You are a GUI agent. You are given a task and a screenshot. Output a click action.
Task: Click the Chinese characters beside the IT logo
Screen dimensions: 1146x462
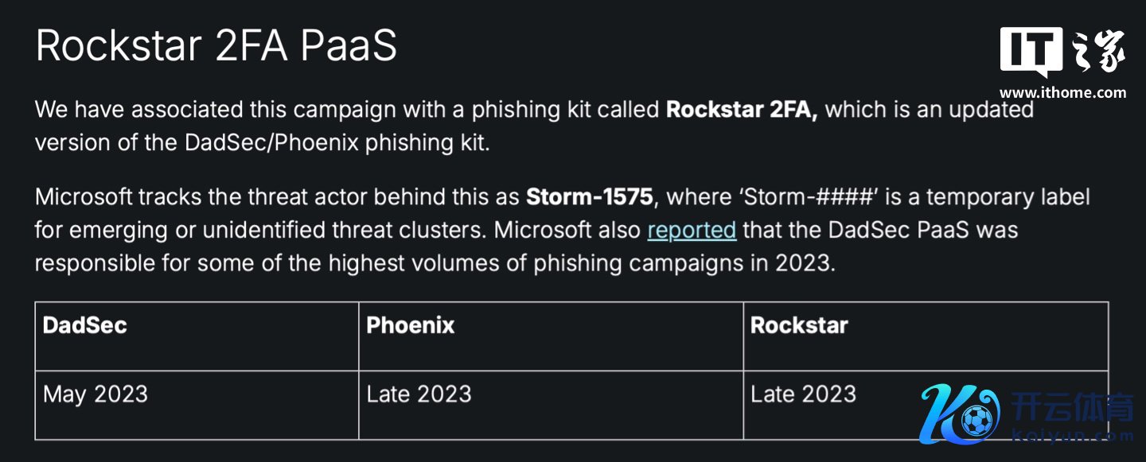[x=1099, y=52]
